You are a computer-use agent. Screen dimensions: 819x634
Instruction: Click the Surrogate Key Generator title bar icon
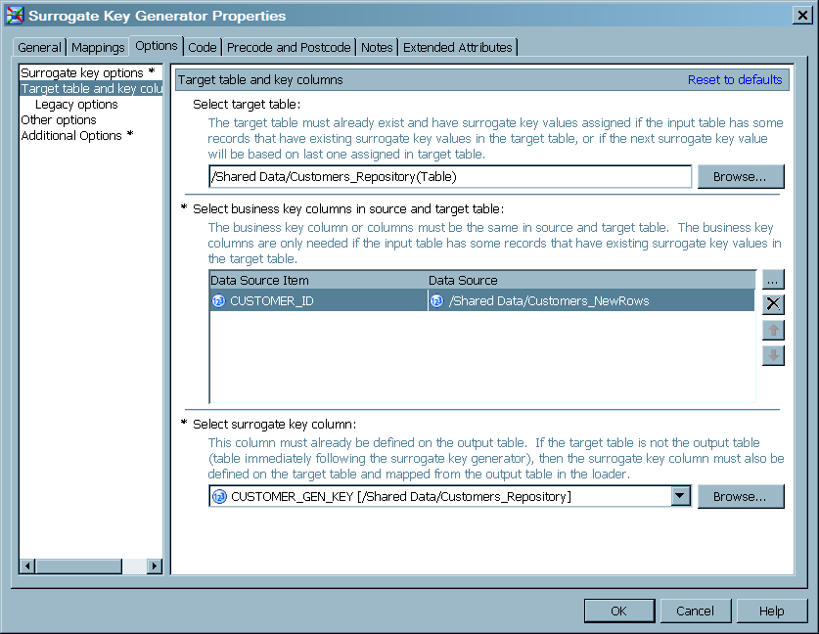(14, 15)
